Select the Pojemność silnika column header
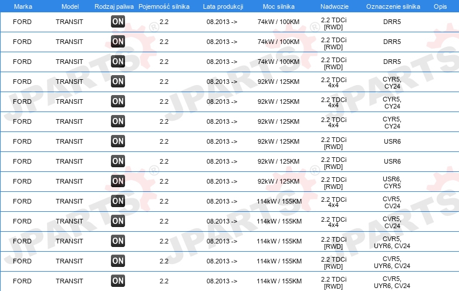459x291 pixels. tap(164, 6)
